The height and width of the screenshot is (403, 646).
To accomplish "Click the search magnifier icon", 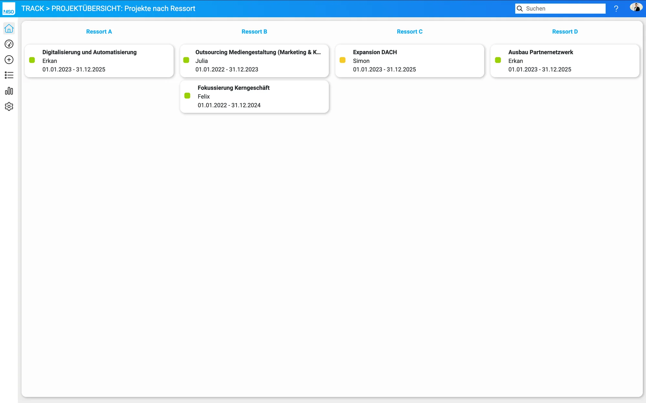I will tap(520, 9).
